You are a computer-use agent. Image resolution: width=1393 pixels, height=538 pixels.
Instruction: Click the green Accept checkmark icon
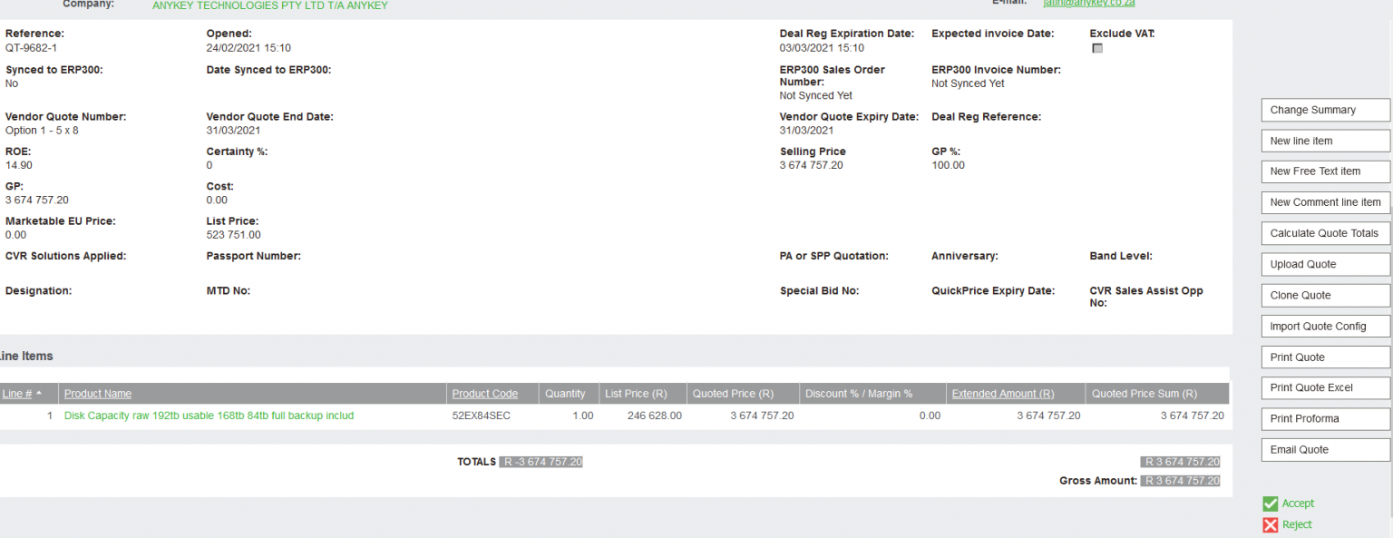point(1270,504)
